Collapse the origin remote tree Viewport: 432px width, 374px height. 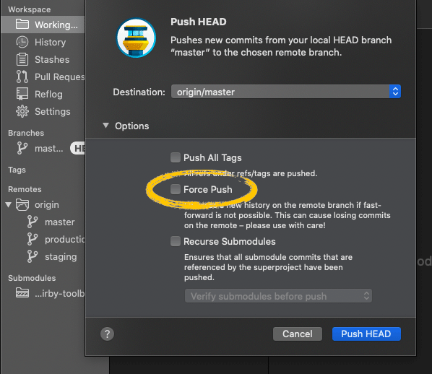click(x=8, y=204)
